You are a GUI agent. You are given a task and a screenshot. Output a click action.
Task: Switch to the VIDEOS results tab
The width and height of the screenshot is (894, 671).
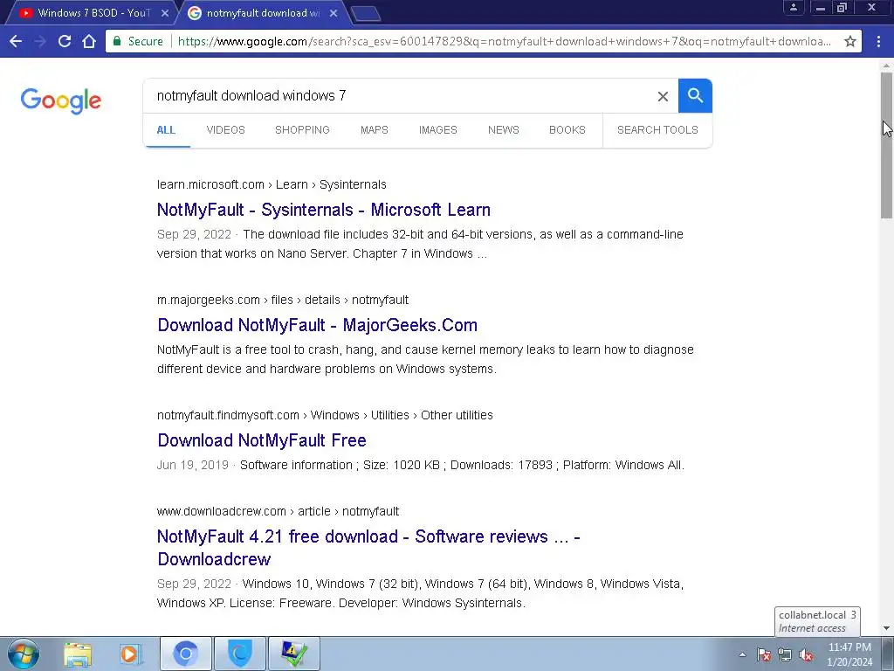point(226,130)
